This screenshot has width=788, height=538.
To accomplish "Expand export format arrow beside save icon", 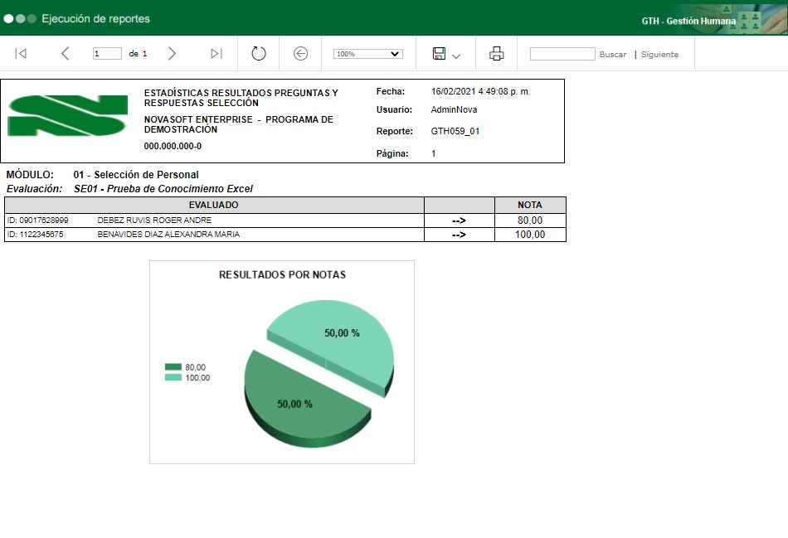I will 456,56.
